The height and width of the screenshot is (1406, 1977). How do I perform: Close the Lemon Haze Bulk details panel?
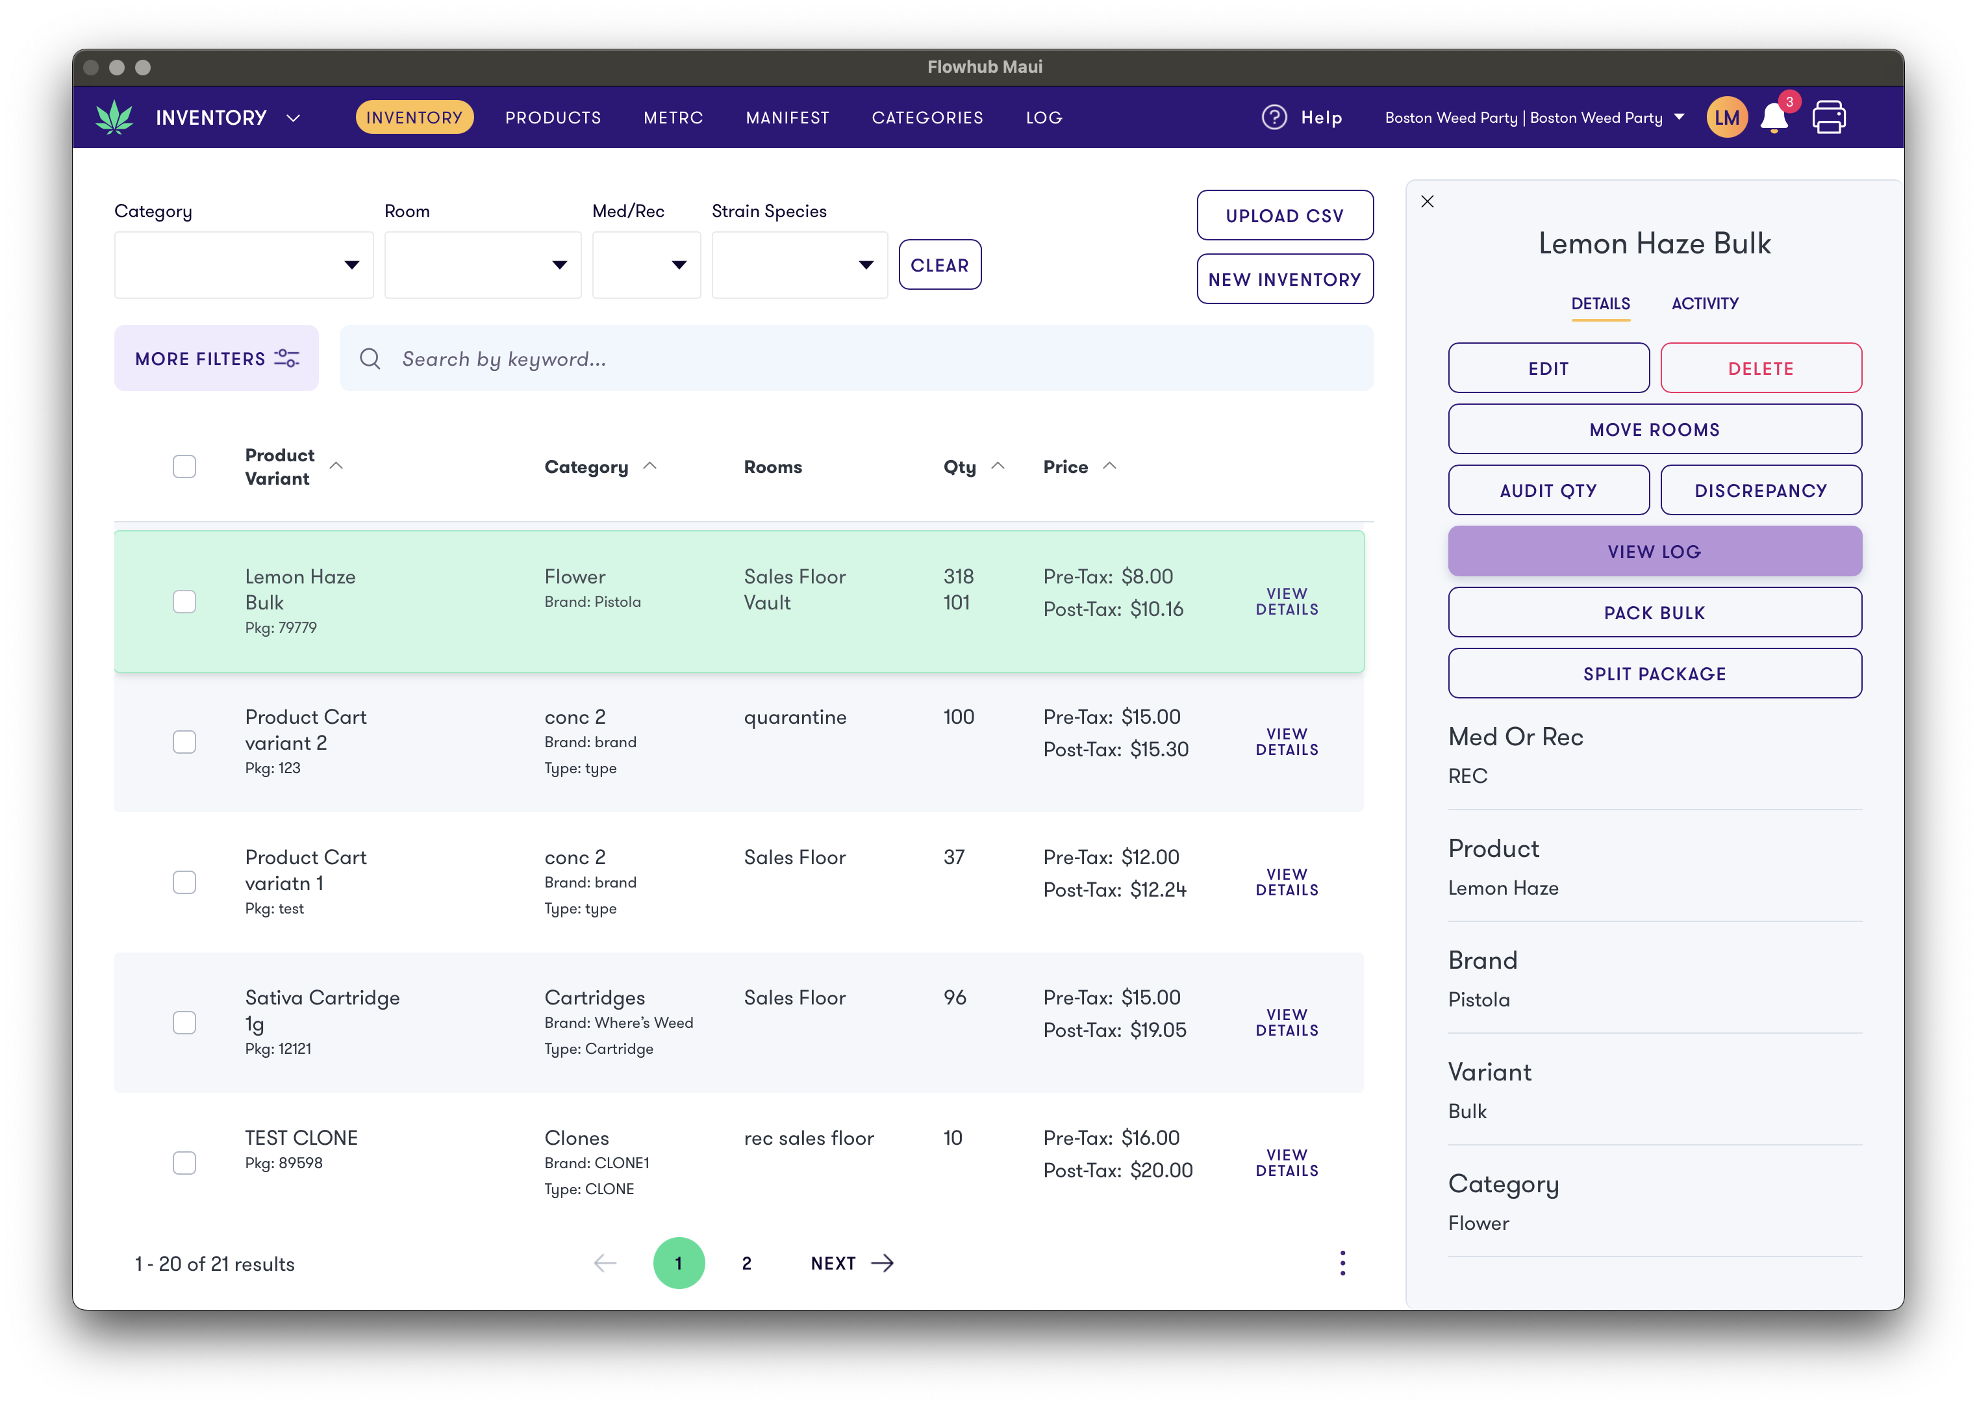click(1427, 201)
